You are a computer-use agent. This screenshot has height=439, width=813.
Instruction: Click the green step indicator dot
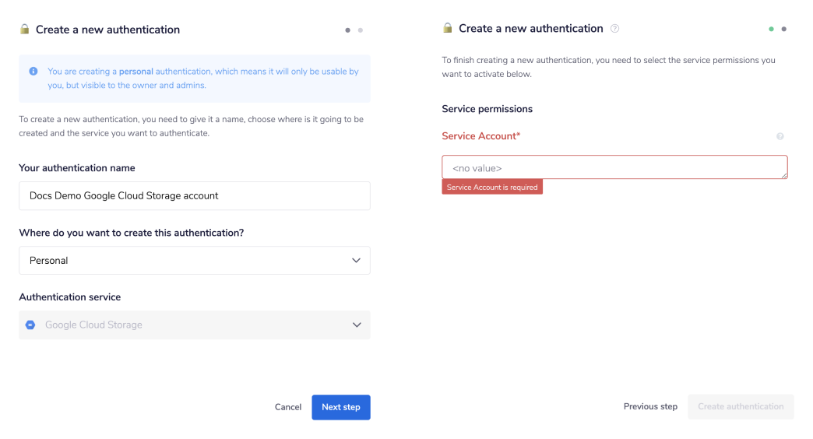coord(771,29)
